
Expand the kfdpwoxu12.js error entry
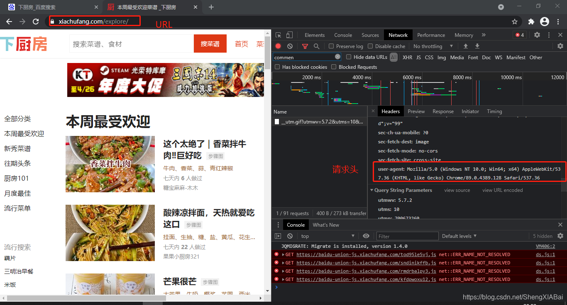[283, 279]
